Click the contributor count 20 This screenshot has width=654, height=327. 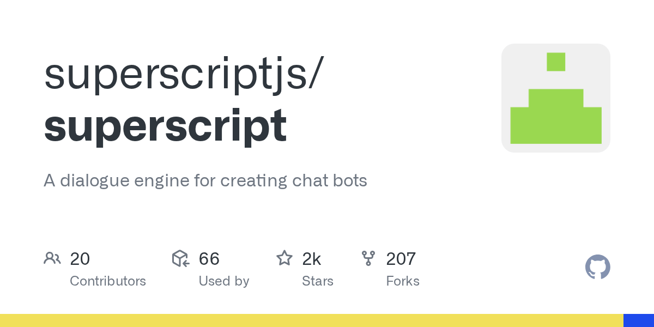click(x=80, y=259)
